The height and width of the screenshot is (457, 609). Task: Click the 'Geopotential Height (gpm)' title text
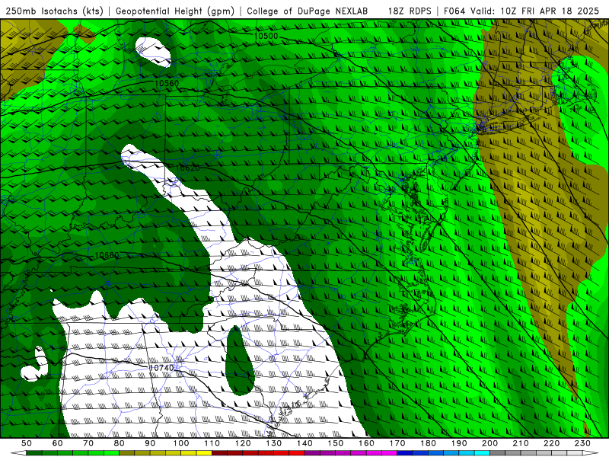coord(175,11)
